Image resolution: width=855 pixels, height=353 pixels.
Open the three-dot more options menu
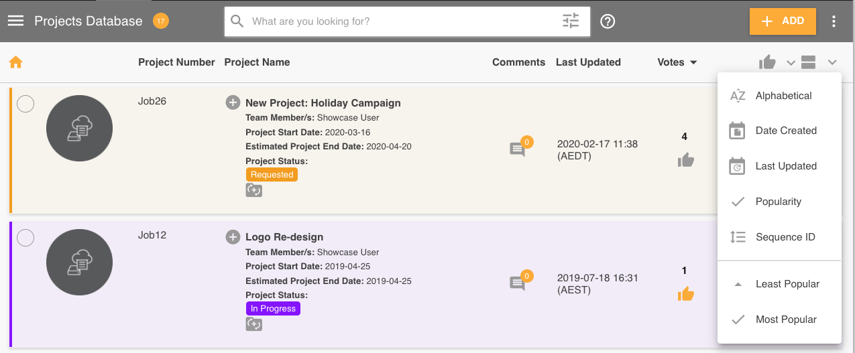834,21
